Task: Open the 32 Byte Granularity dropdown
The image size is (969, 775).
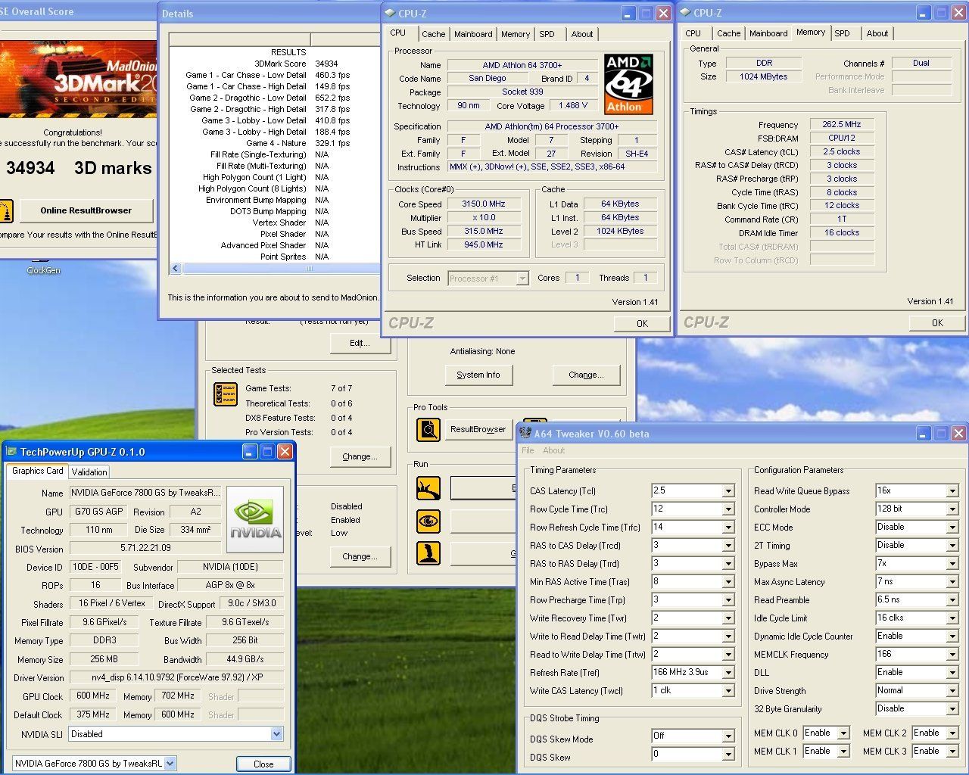Action: (x=952, y=709)
